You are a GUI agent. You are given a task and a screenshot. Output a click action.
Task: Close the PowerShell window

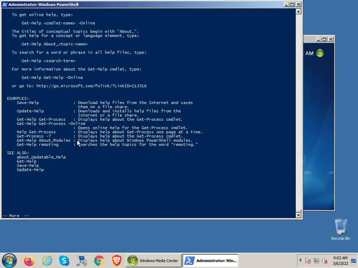coord(299,4)
